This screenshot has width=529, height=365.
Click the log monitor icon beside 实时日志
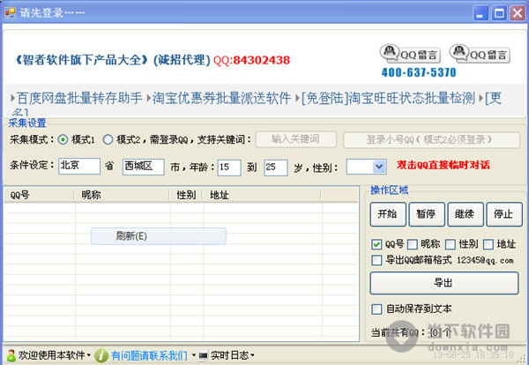203,355
